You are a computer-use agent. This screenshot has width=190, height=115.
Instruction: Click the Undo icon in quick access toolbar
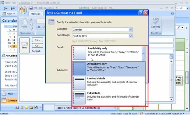point(36,8)
